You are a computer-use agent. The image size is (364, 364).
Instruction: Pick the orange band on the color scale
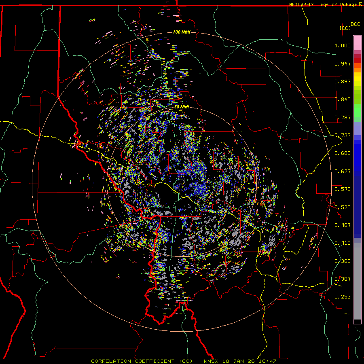point(357,70)
